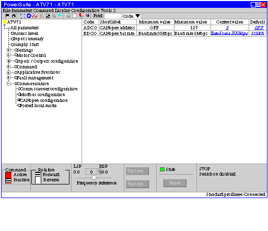
Task: Toggle the Command Active/Inactive switch
Action: point(8,178)
